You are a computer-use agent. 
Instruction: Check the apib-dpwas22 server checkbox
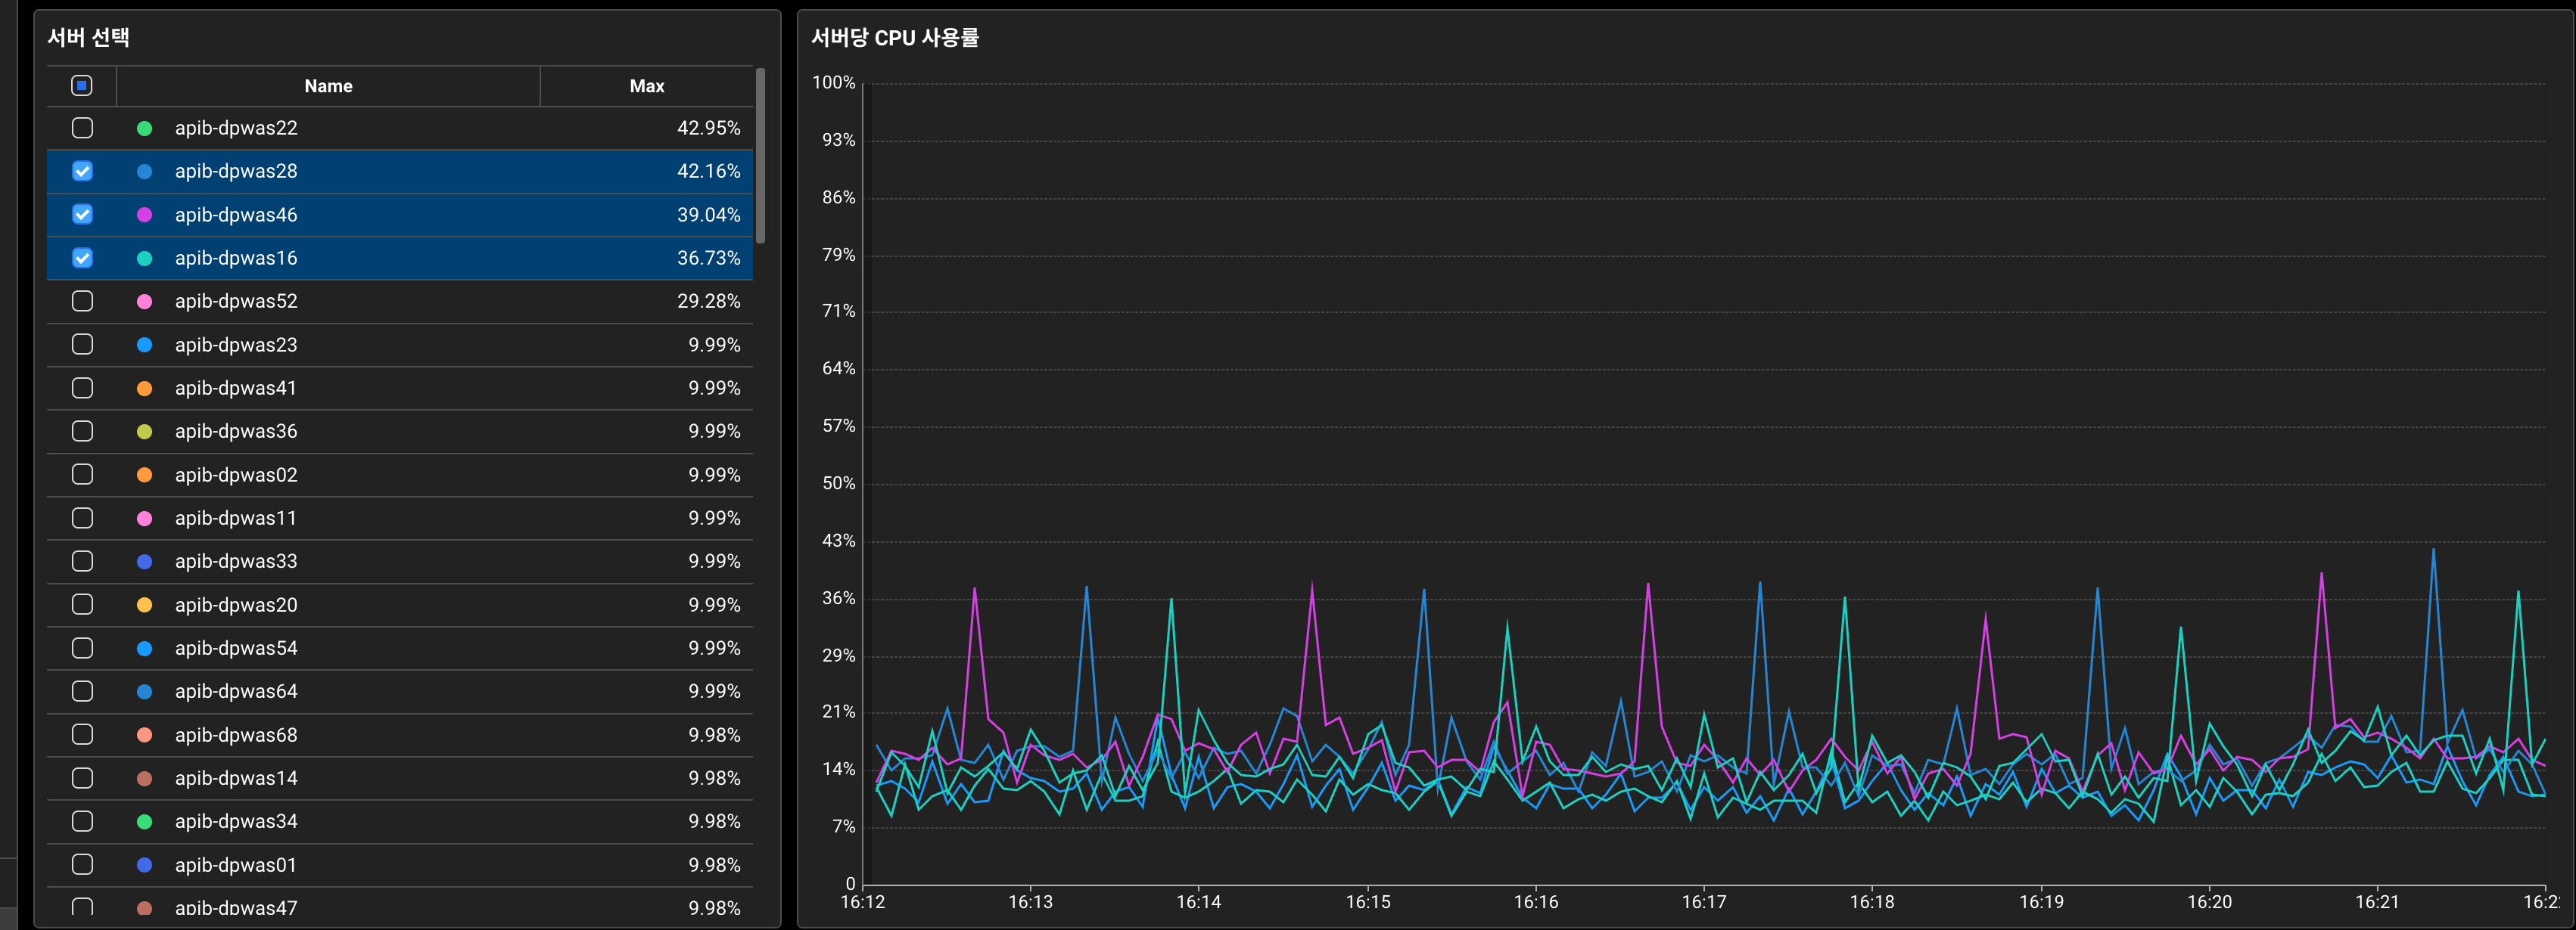[82, 128]
